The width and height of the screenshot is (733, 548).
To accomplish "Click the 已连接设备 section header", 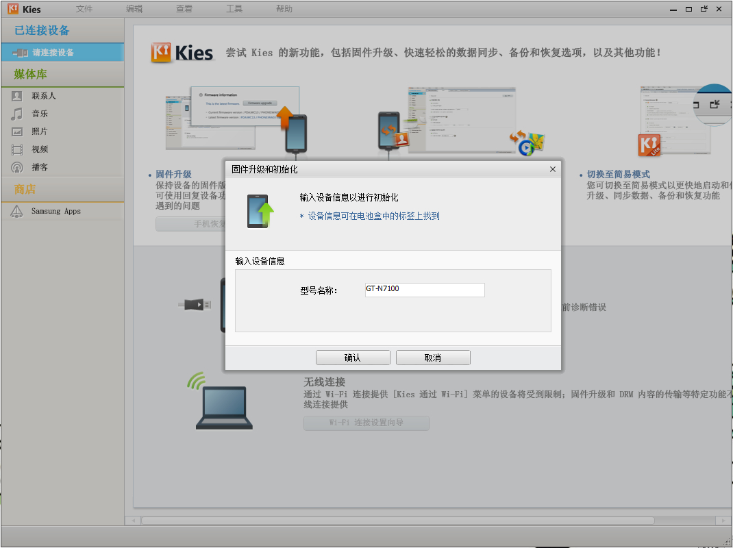I will (x=42, y=30).
